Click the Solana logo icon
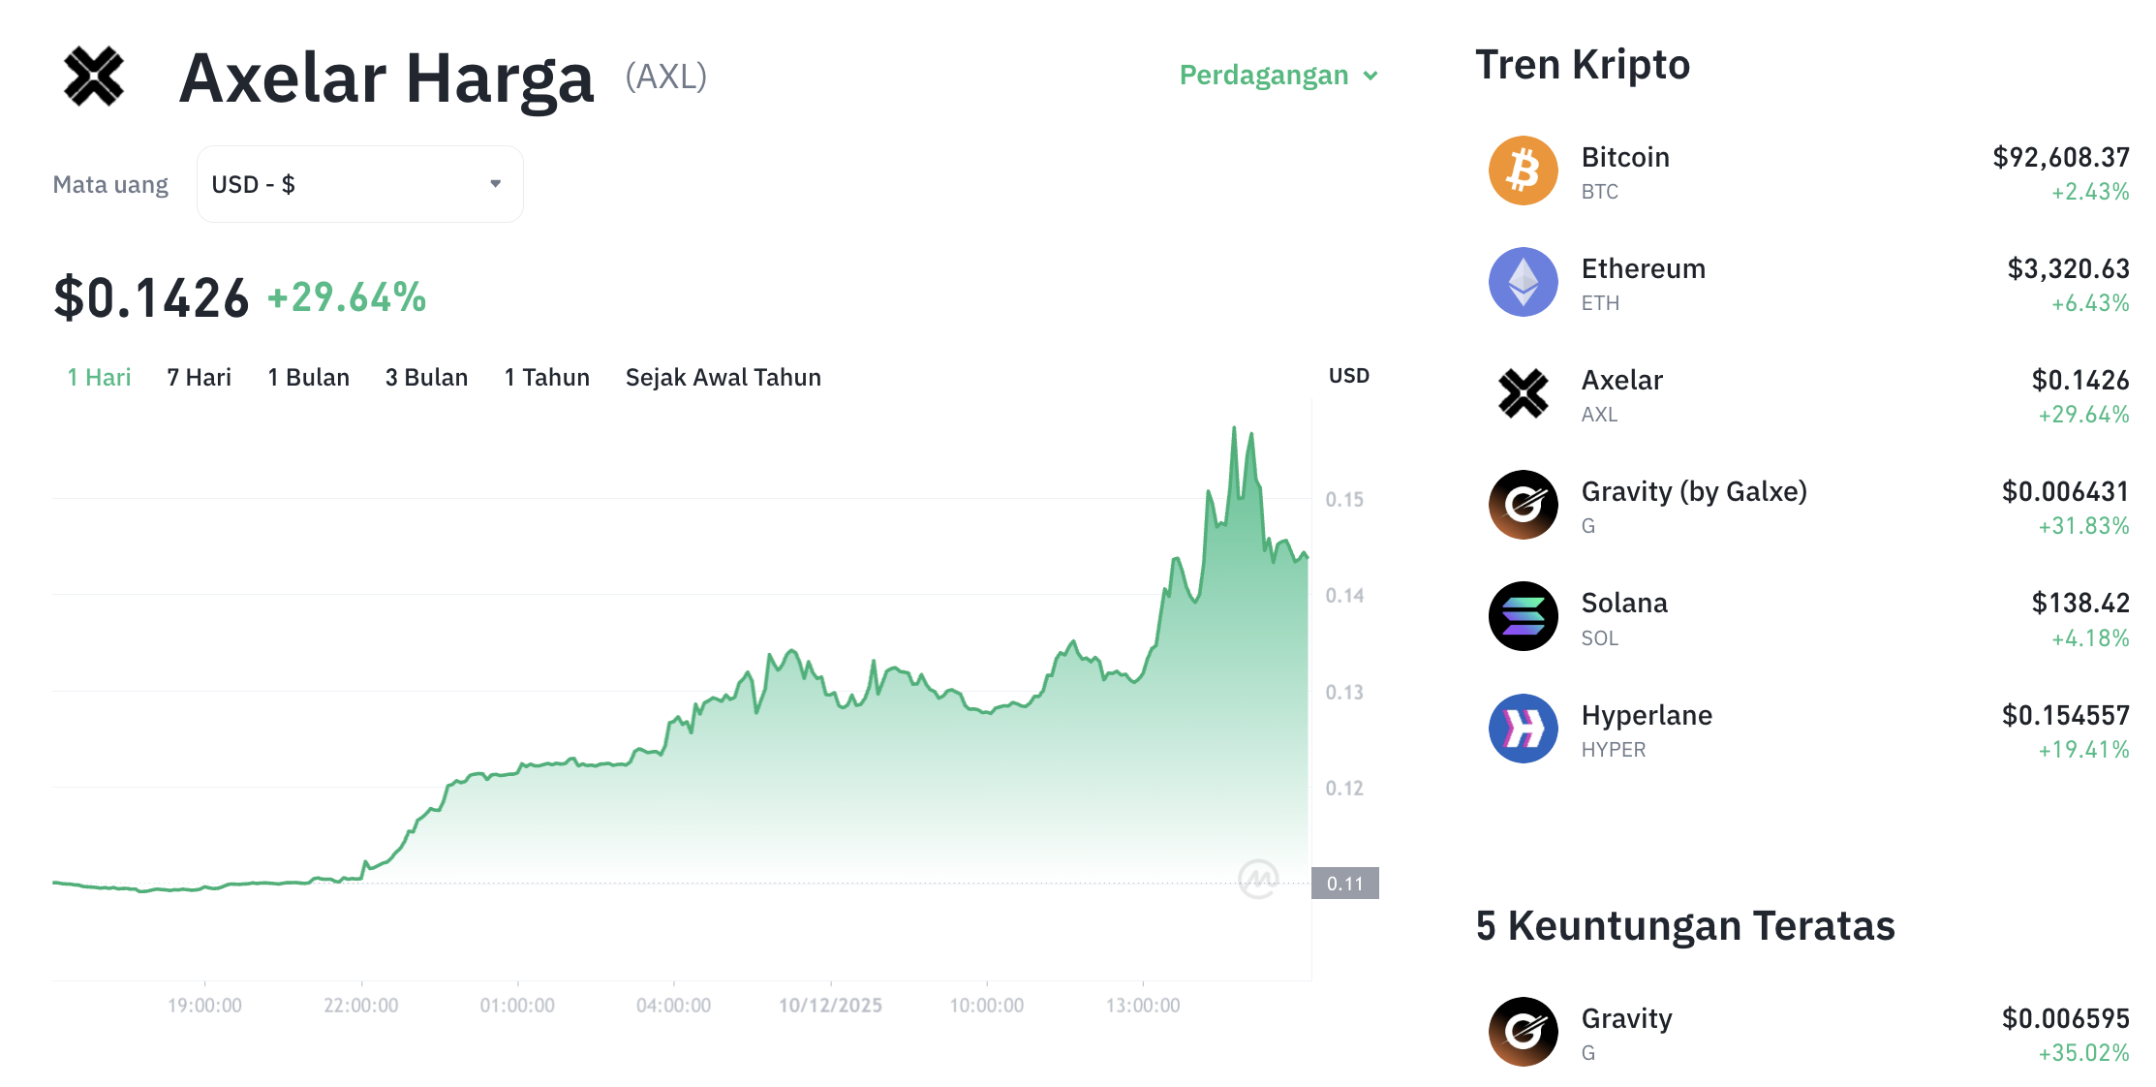2156x1087 pixels. (1523, 616)
